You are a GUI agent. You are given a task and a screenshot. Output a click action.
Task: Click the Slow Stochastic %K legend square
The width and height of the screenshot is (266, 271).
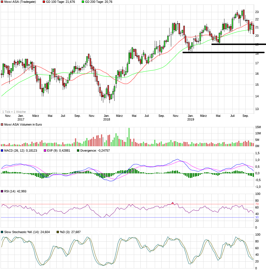(2, 232)
